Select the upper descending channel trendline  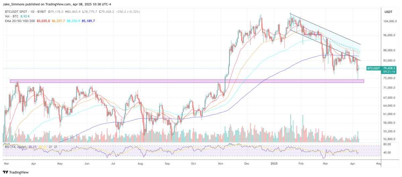(x=325, y=29)
